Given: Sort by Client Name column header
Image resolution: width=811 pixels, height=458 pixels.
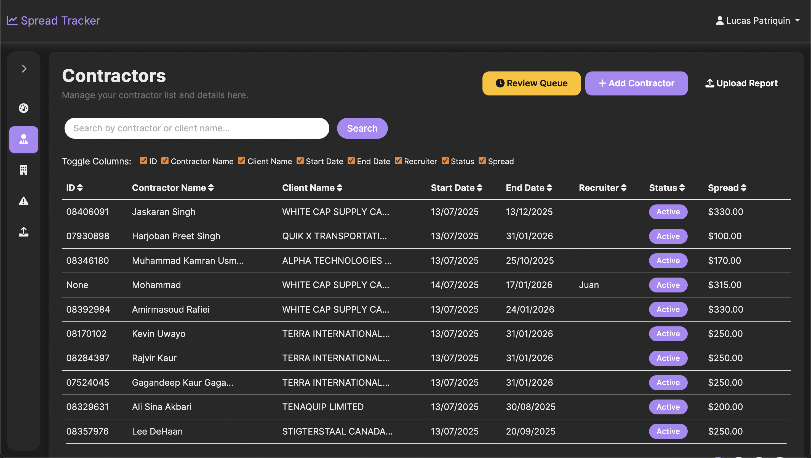Looking at the screenshot, I should (312, 188).
